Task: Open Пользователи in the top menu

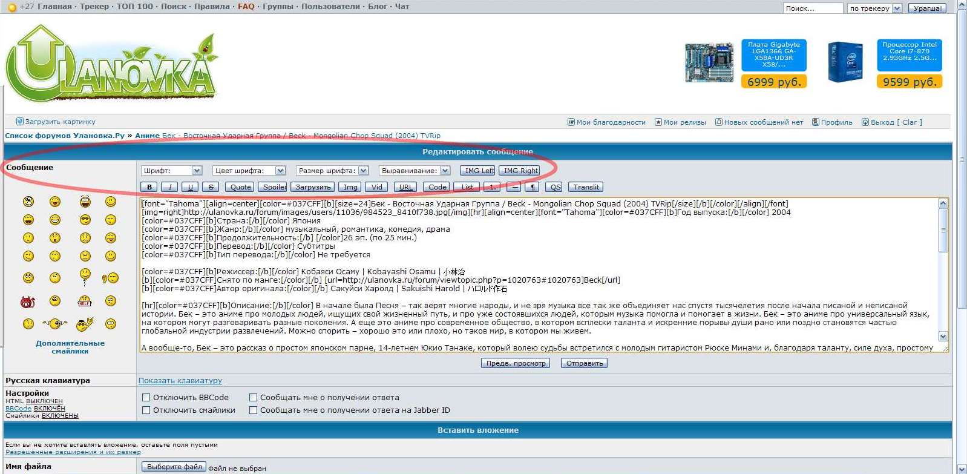Action: pos(331,7)
